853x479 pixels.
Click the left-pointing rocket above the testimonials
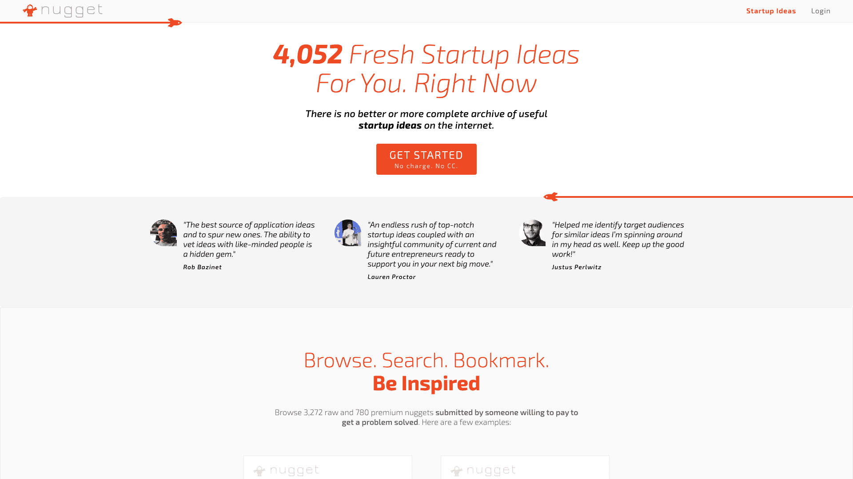pyautogui.click(x=551, y=197)
